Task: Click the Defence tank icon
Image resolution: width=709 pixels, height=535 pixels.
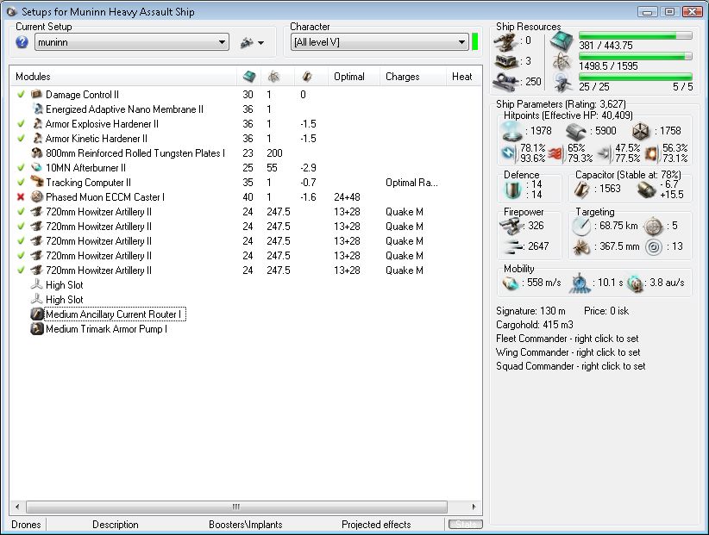Action: [x=512, y=190]
